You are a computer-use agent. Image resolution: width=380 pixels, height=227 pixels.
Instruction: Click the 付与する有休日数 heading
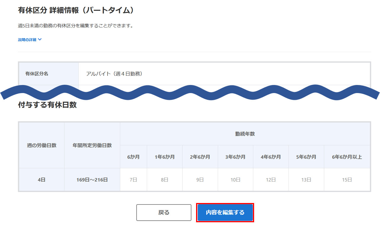(47, 105)
